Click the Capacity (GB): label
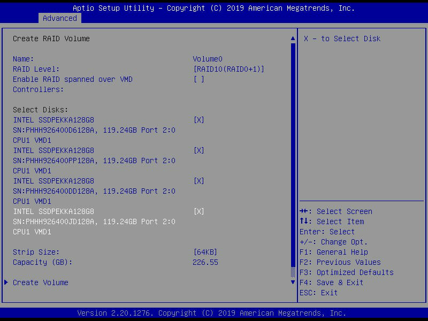 pyautogui.click(x=43, y=262)
